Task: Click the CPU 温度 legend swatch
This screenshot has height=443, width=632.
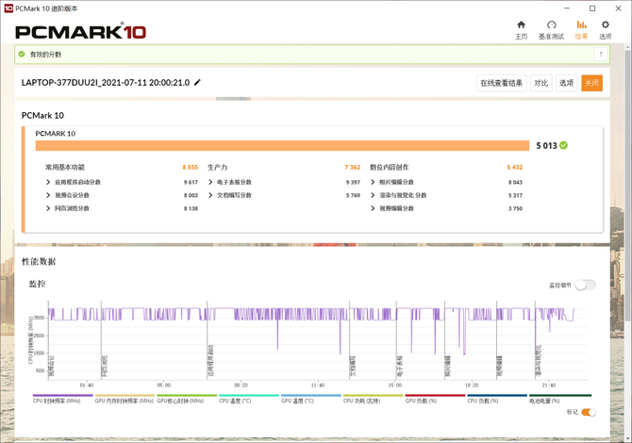Action: click(x=248, y=396)
